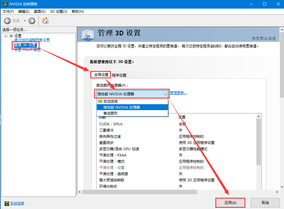Select 平滑处理 - FXAA row
Screen dimensions: 284x209
pyautogui.click(x=176, y=155)
